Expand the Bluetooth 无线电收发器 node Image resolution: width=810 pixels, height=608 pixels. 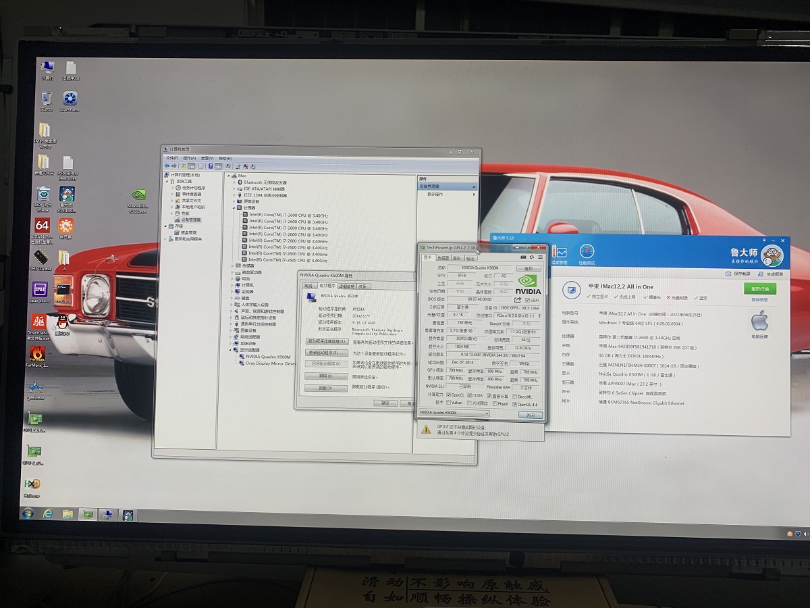234,182
